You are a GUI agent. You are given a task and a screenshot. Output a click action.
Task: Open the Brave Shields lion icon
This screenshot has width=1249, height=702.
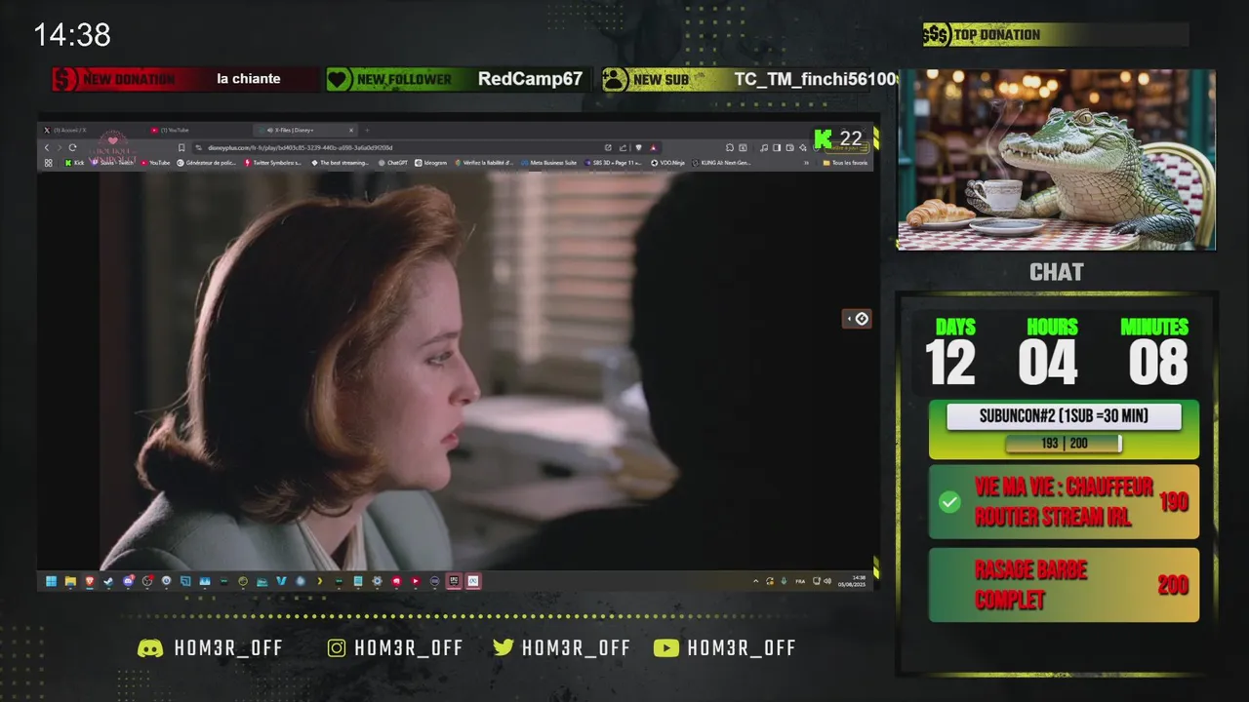[639, 147]
